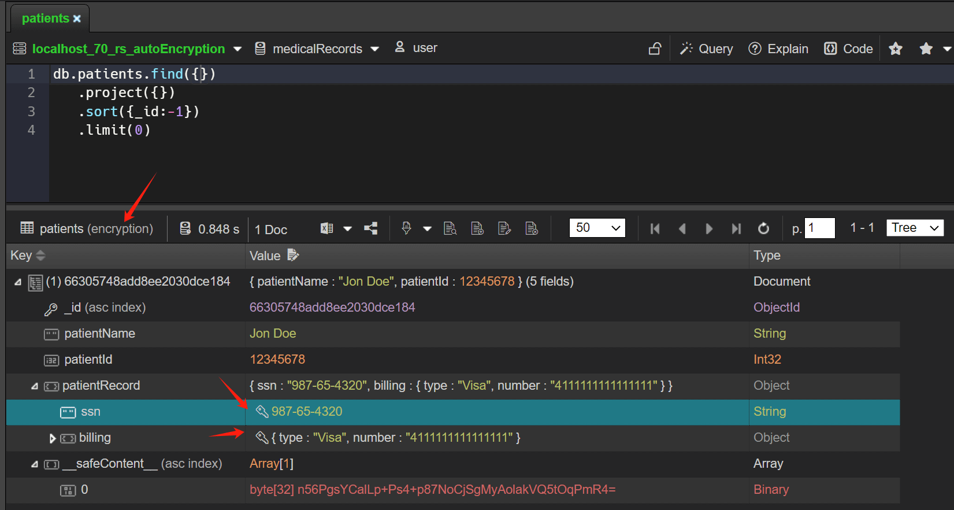Click the ssn string type icon

click(x=68, y=412)
